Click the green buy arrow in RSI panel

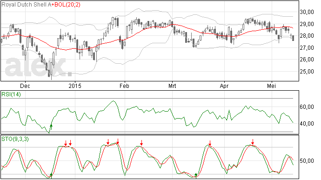tap(51, 127)
